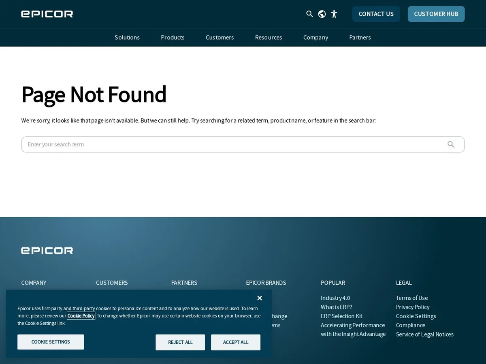486x364 pixels.
Task: Click the CUSTOMERS footer heading
Action: (112, 283)
